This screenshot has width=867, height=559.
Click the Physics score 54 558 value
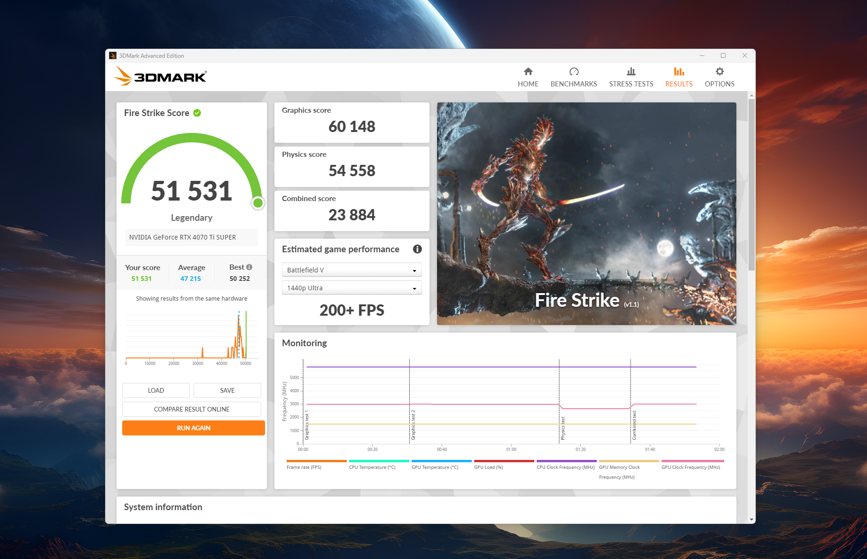click(x=351, y=171)
